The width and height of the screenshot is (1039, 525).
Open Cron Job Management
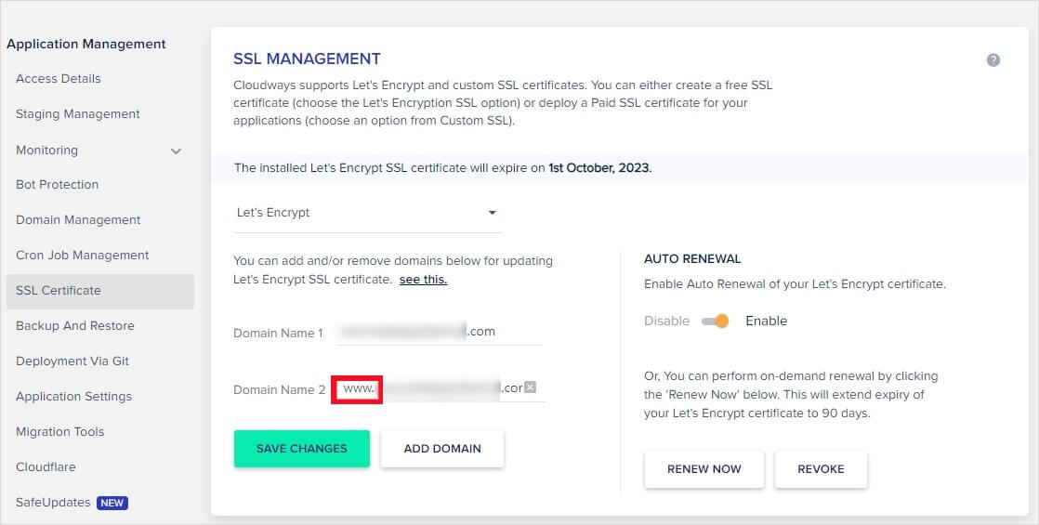[x=82, y=256]
